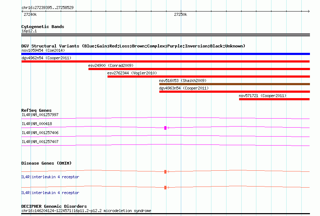
Task: Click the dgv4962n54 (Cooper2011) label
Action: (46, 58)
